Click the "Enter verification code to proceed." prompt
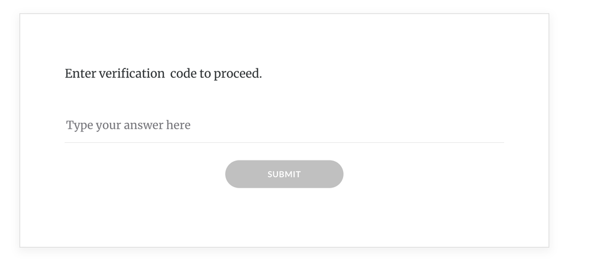The width and height of the screenshot is (591, 265). click(163, 74)
